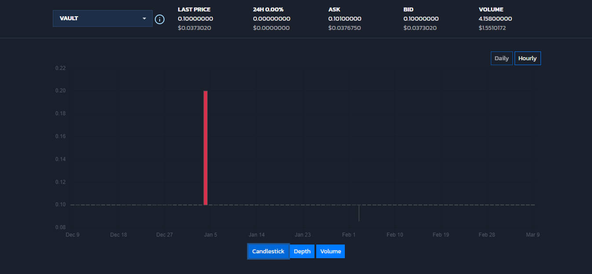Image resolution: width=592 pixels, height=274 pixels.
Task: Click the Feb 28 axis label
Action: 487,234
